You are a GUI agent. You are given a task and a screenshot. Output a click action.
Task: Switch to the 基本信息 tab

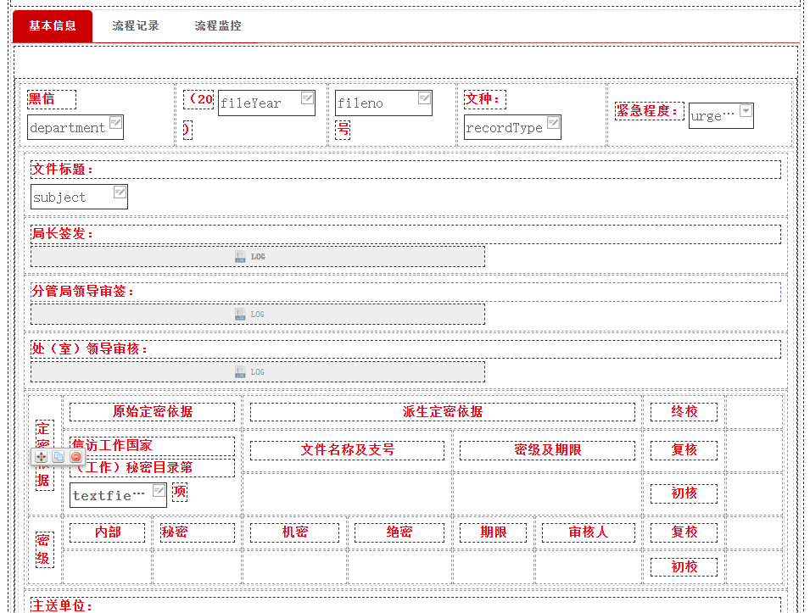coord(53,25)
